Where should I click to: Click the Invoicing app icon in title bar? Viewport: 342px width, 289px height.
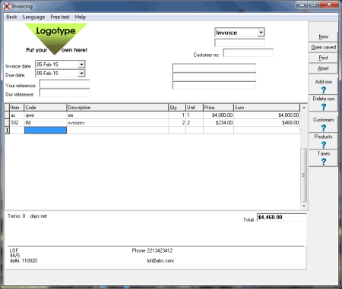pyautogui.click(x=7, y=6)
